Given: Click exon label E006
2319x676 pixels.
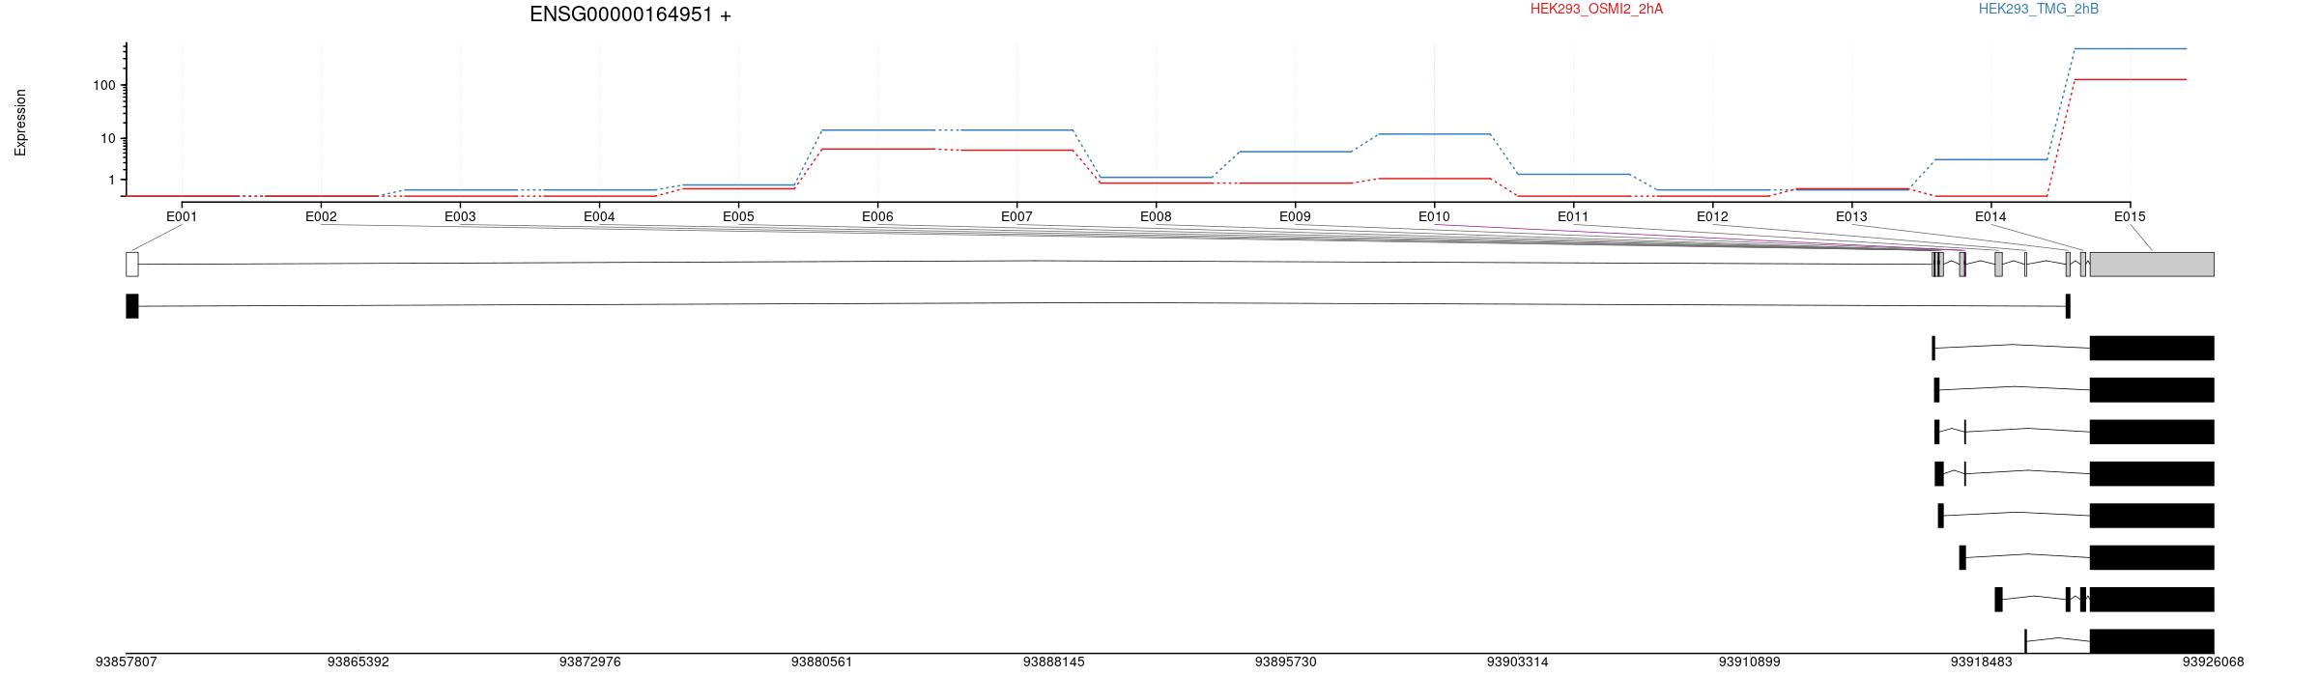Looking at the screenshot, I should coord(877,216).
